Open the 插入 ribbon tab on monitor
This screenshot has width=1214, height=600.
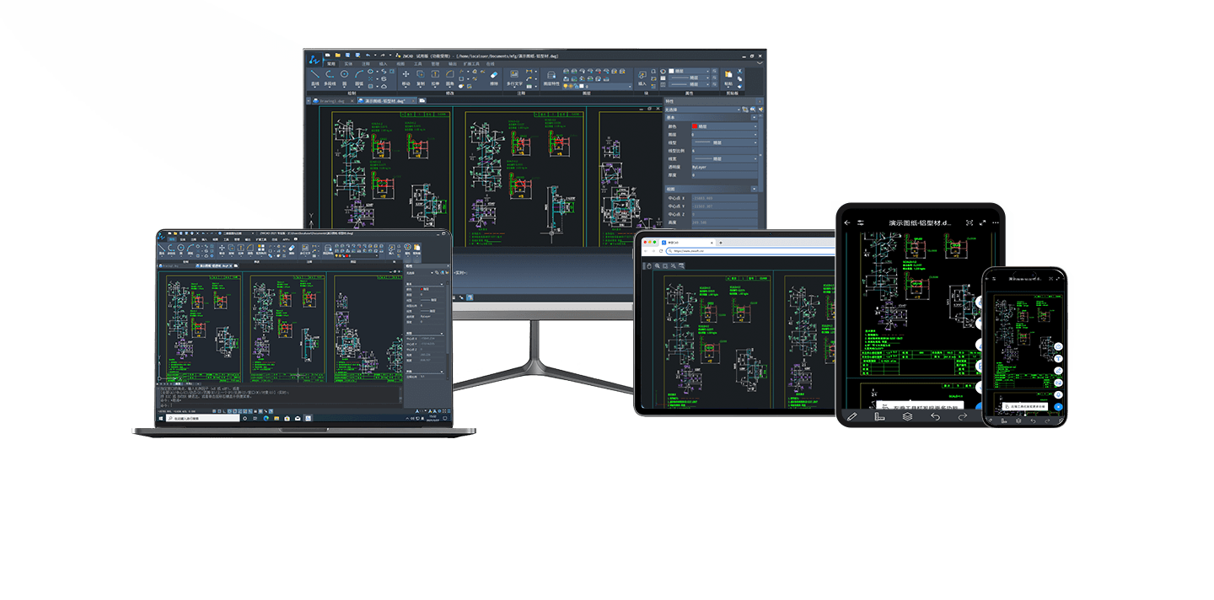point(384,63)
